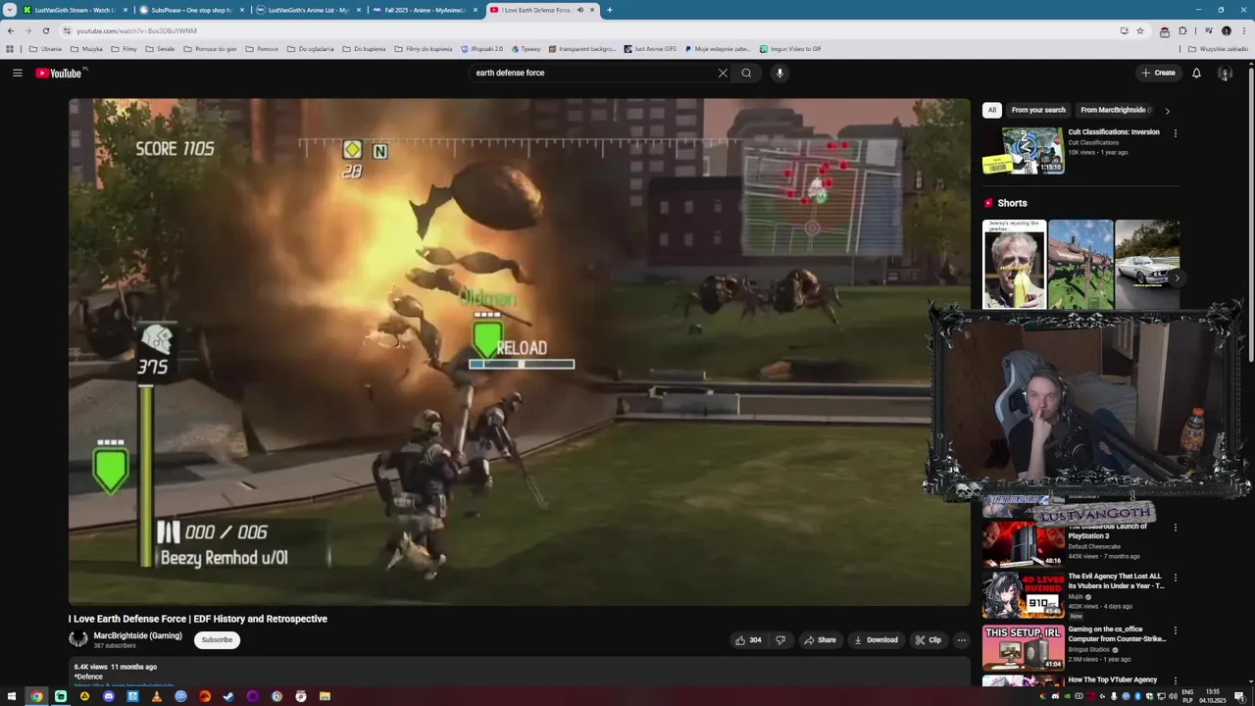Open options for Cult Classifications: Inversion video
The height and width of the screenshot is (706, 1255).
pos(1175,133)
